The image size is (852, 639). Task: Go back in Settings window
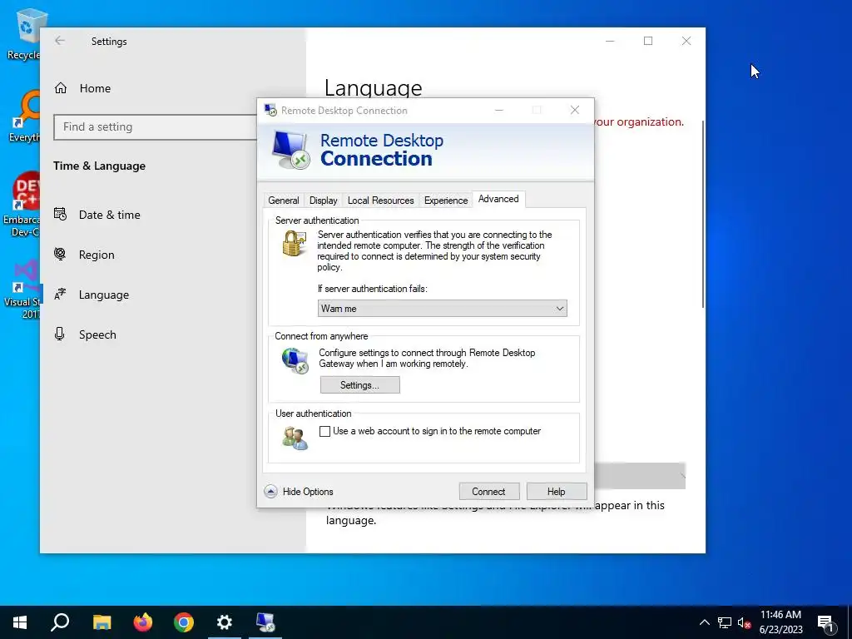click(60, 41)
